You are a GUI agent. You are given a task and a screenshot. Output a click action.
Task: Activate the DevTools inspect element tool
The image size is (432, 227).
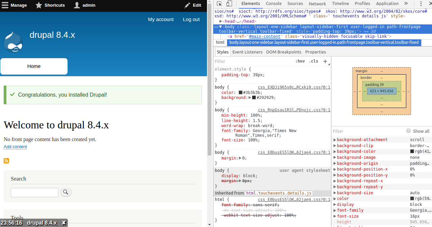pos(219,4)
